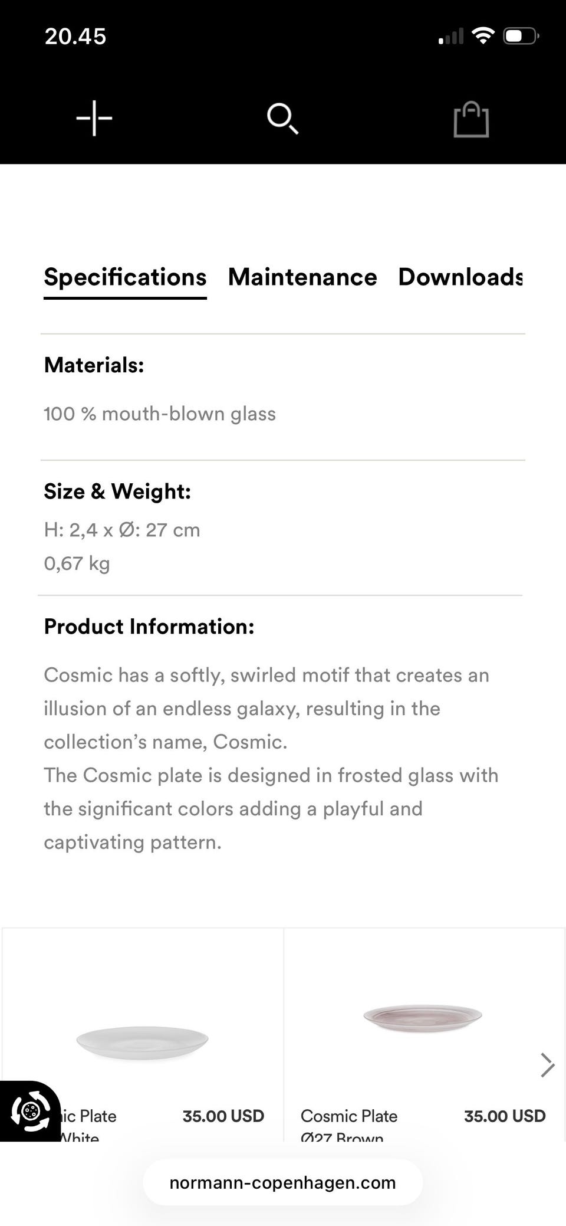The image size is (566, 1226).
Task: Click the Product Information heading
Action: pyautogui.click(x=149, y=627)
